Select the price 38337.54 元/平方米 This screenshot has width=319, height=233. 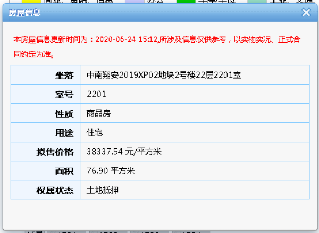pyautogui.click(x=124, y=152)
